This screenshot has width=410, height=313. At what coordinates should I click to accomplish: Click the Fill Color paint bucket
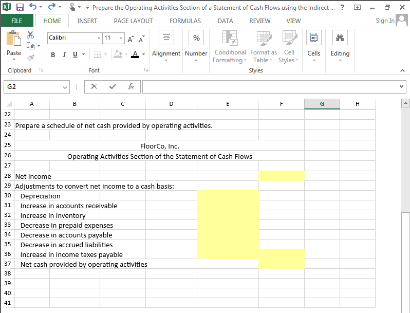point(118,54)
